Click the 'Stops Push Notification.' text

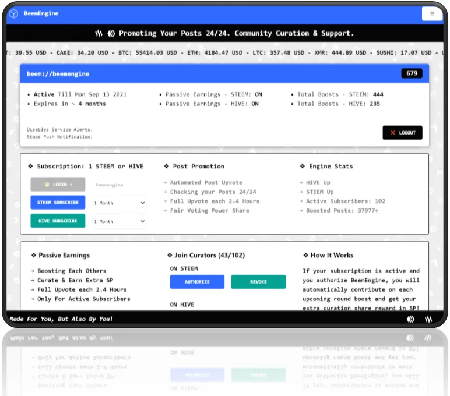click(59, 137)
